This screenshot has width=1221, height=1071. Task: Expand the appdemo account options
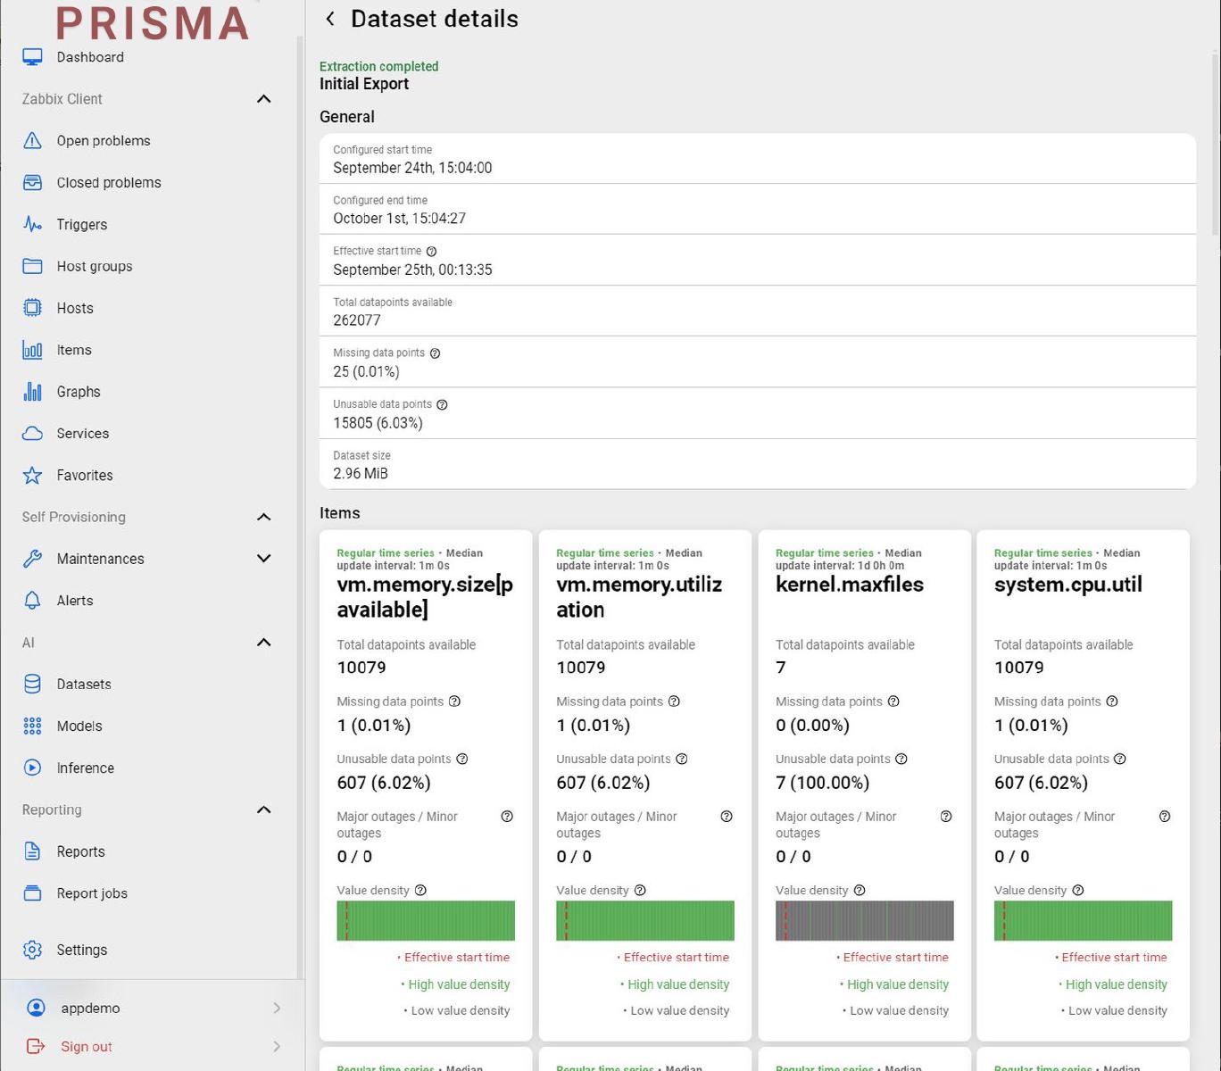tap(277, 1008)
